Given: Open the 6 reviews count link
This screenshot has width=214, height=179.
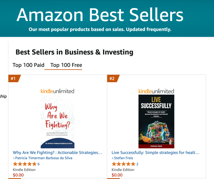Looking at the screenshot, I should click(x=39, y=164).
